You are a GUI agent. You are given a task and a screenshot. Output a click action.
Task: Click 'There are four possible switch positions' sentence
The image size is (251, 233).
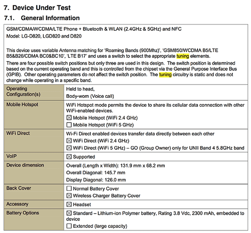tap(85, 63)
